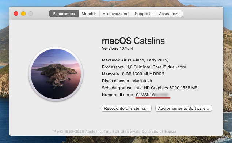Select the blurred serial number value

[153, 95]
